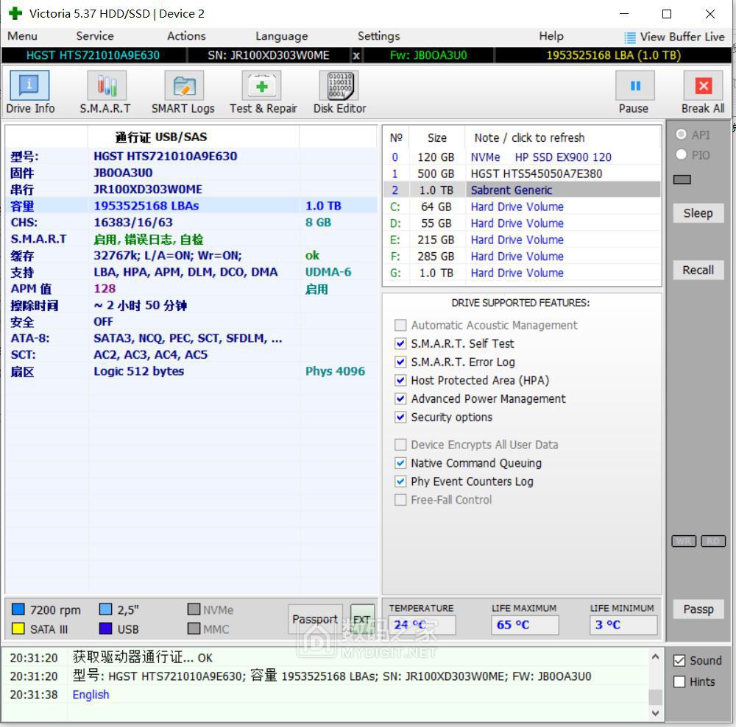The height and width of the screenshot is (727, 736).
Task: Toggle Free-Fall Control checkbox
Action: [400, 500]
